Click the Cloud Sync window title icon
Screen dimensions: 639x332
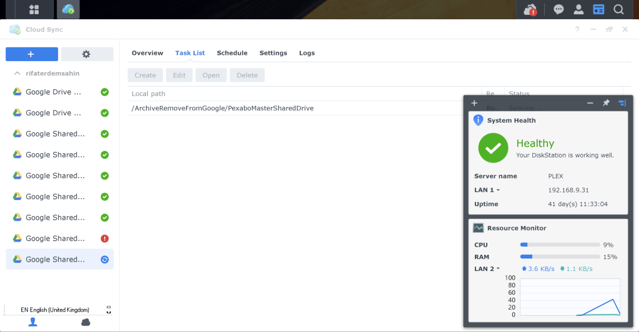(x=15, y=29)
